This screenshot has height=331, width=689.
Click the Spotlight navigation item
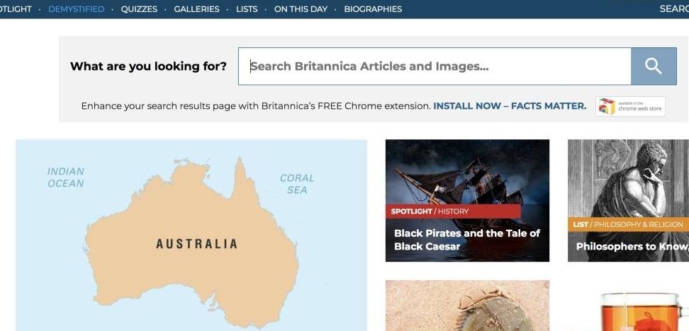click(16, 8)
